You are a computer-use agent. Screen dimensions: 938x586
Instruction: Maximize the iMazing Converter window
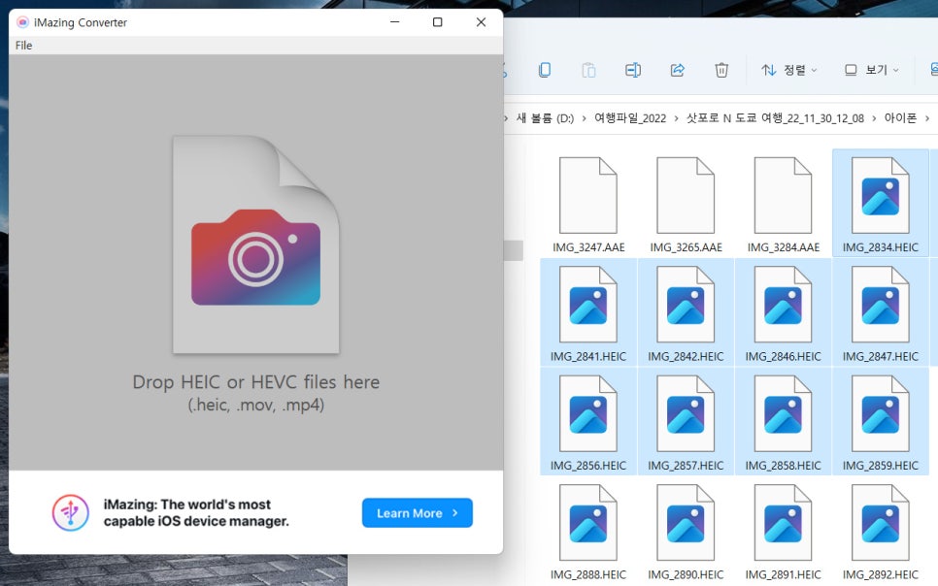point(437,22)
